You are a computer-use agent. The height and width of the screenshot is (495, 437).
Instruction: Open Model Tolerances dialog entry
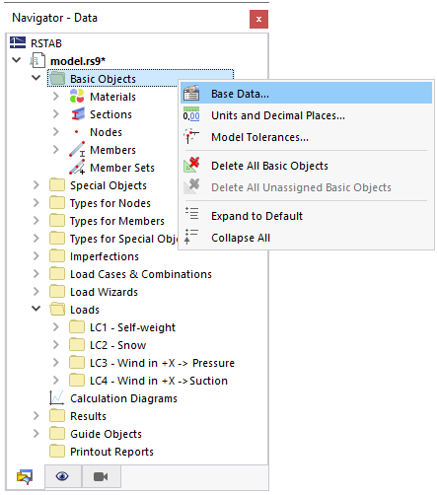pos(306,137)
